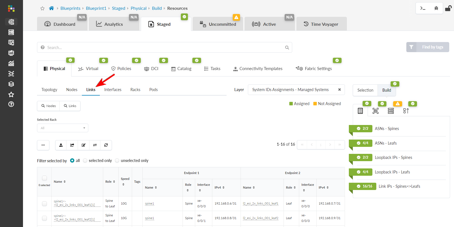This screenshot has height=227, width=454.
Task: Open the Interfaces sub-tab
Action: tap(113, 90)
